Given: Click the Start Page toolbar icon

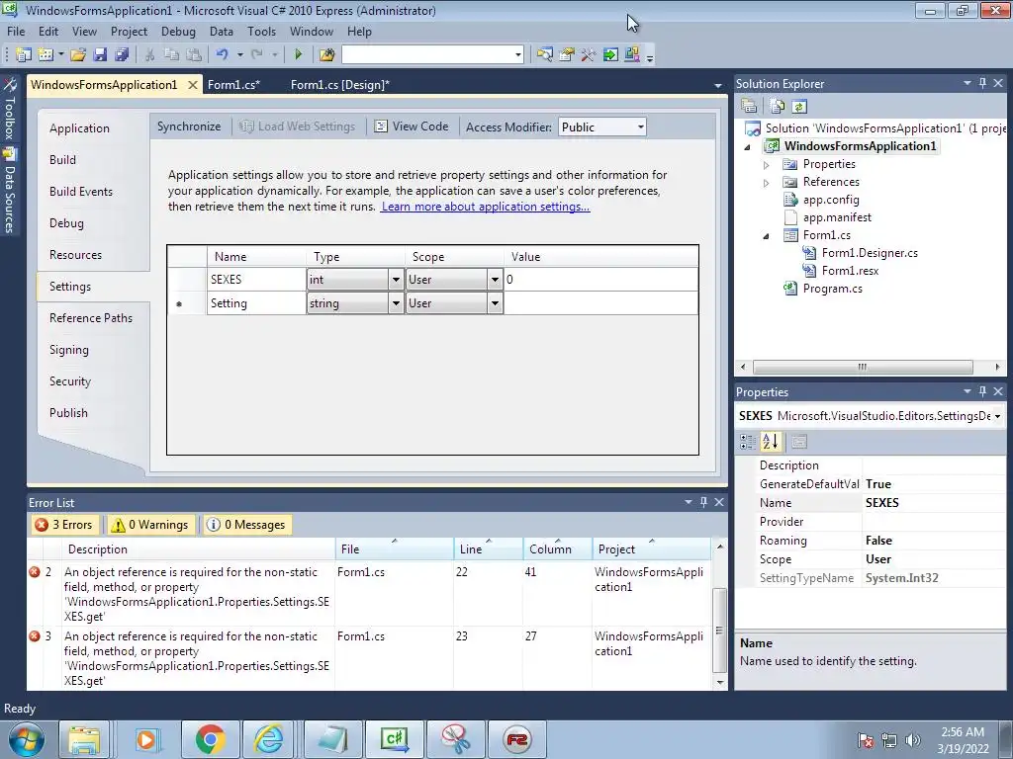Looking at the screenshot, I should (x=609, y=55).
